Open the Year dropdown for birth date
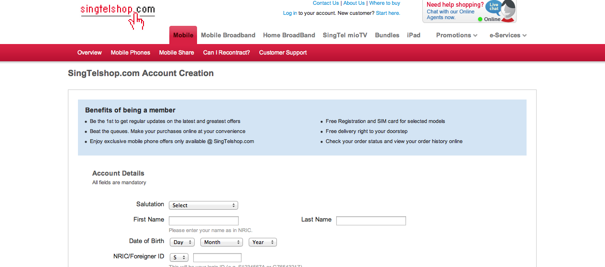 click(x=263, y=242)
